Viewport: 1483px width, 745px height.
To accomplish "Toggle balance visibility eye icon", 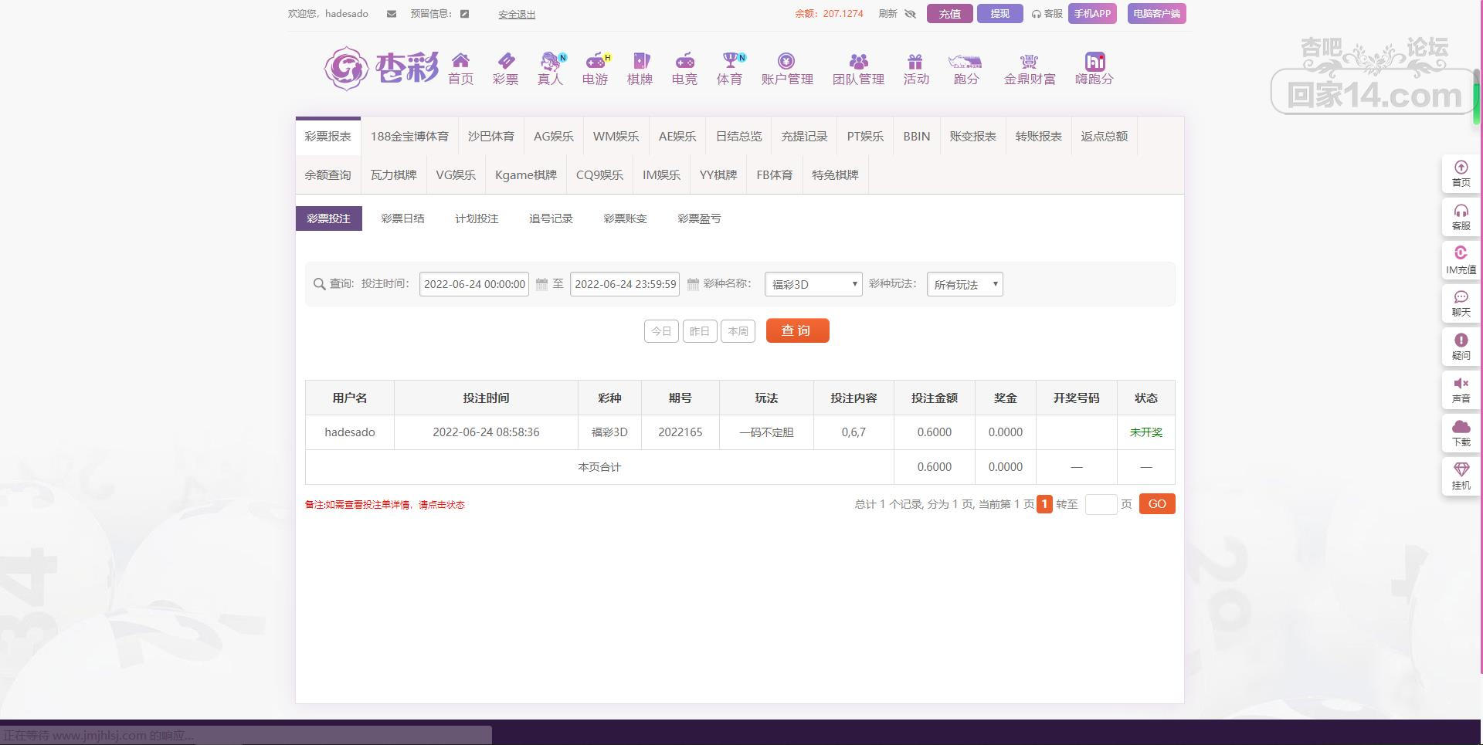I will (x=910, y=14).
